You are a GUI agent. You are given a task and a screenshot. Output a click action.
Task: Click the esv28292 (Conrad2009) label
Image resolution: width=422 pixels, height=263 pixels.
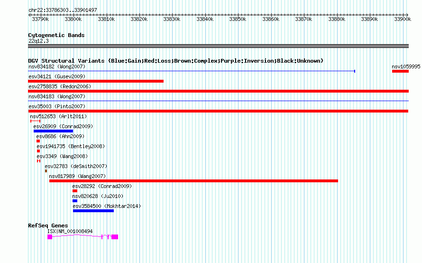[x=102, y=186]
